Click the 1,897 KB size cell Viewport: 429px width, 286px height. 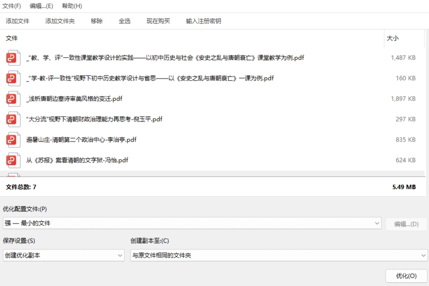(x=403, y=99)
